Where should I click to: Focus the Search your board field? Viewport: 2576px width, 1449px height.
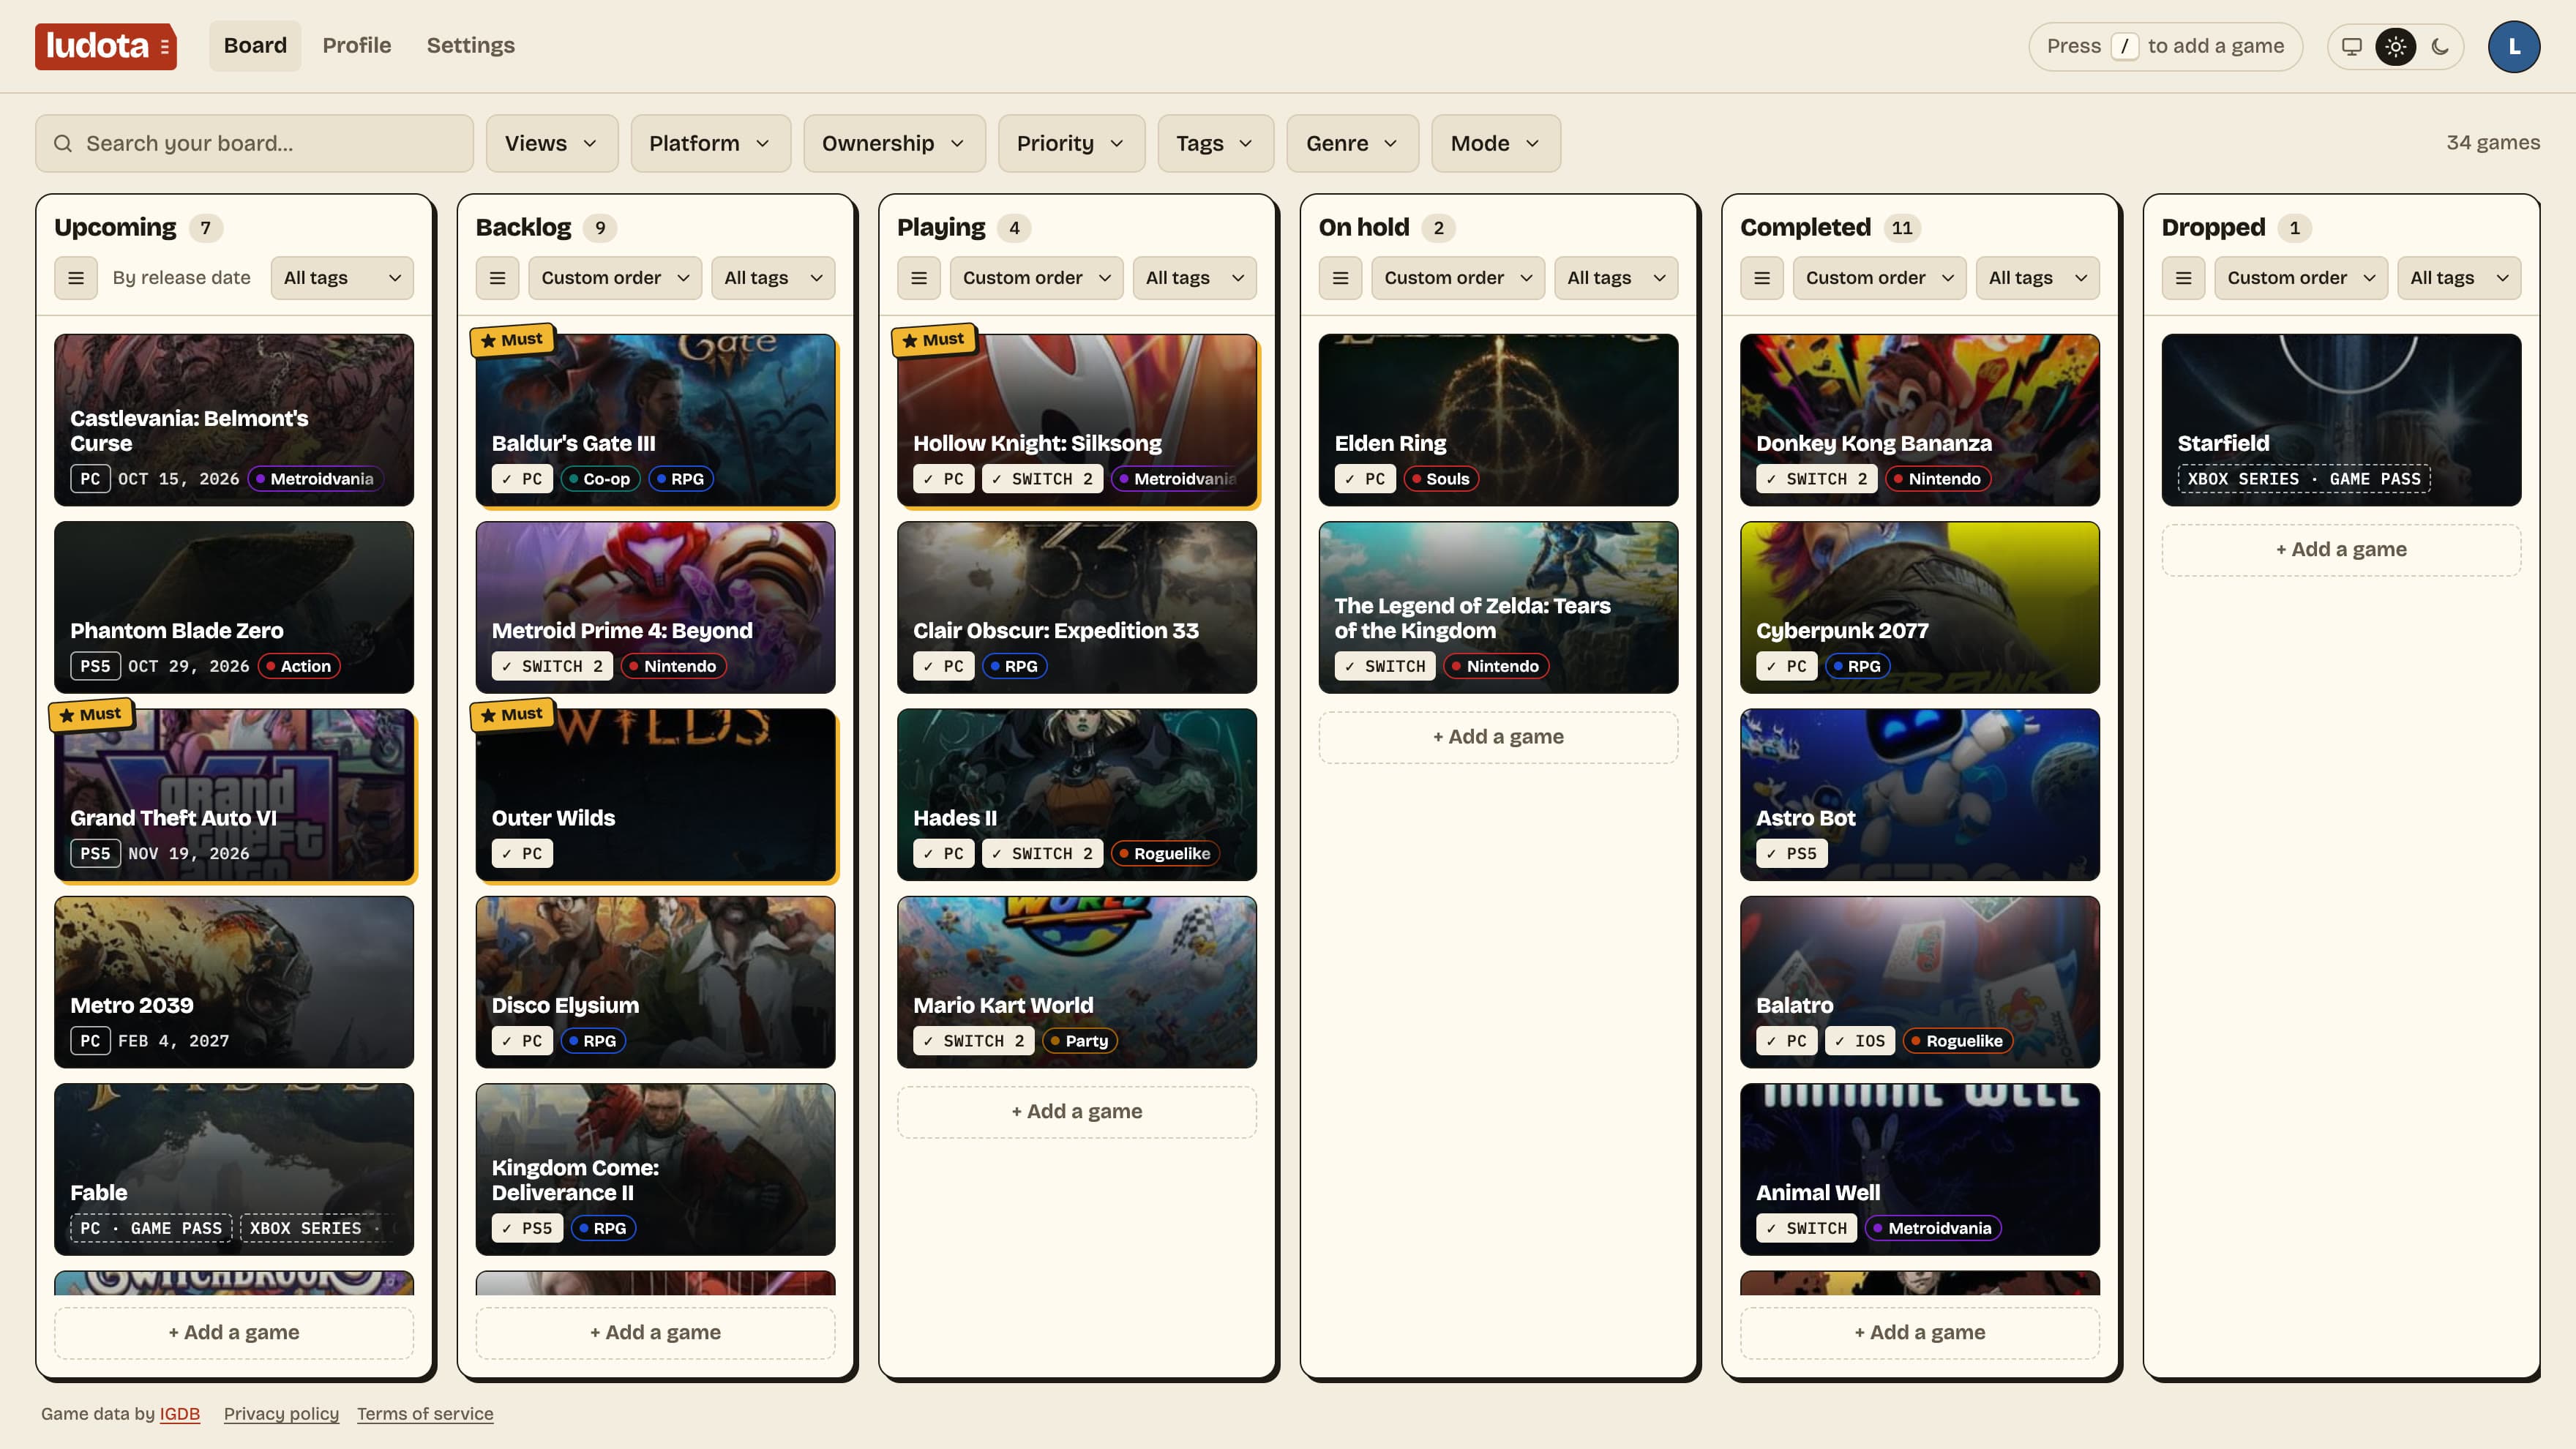(x=254, y=144)
